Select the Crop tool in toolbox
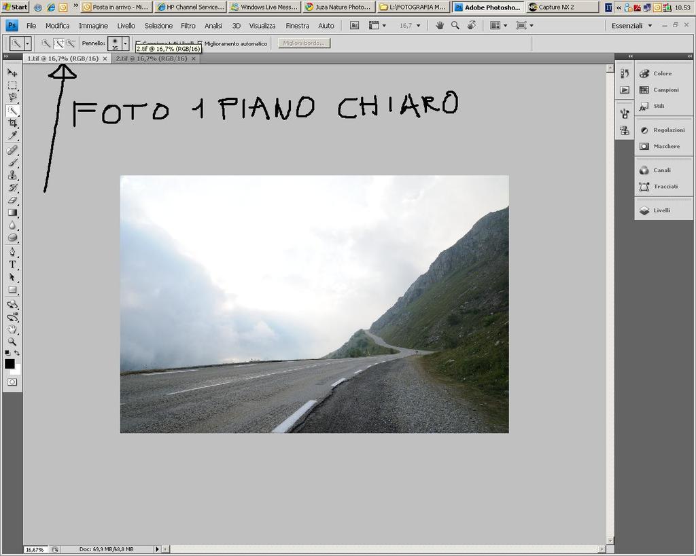 [12, 123]
